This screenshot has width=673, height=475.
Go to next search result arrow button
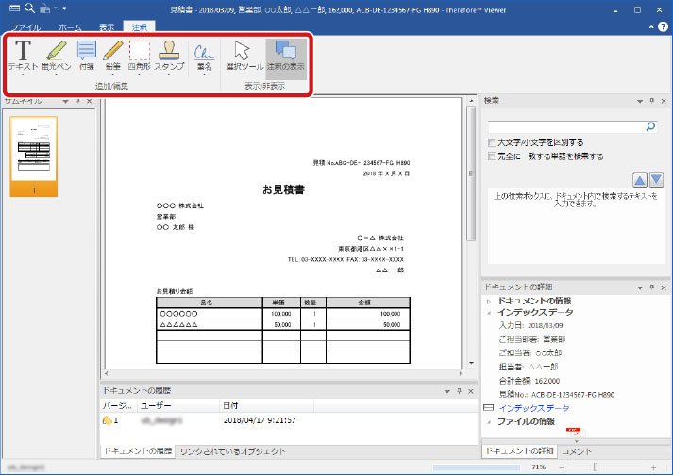656,179
